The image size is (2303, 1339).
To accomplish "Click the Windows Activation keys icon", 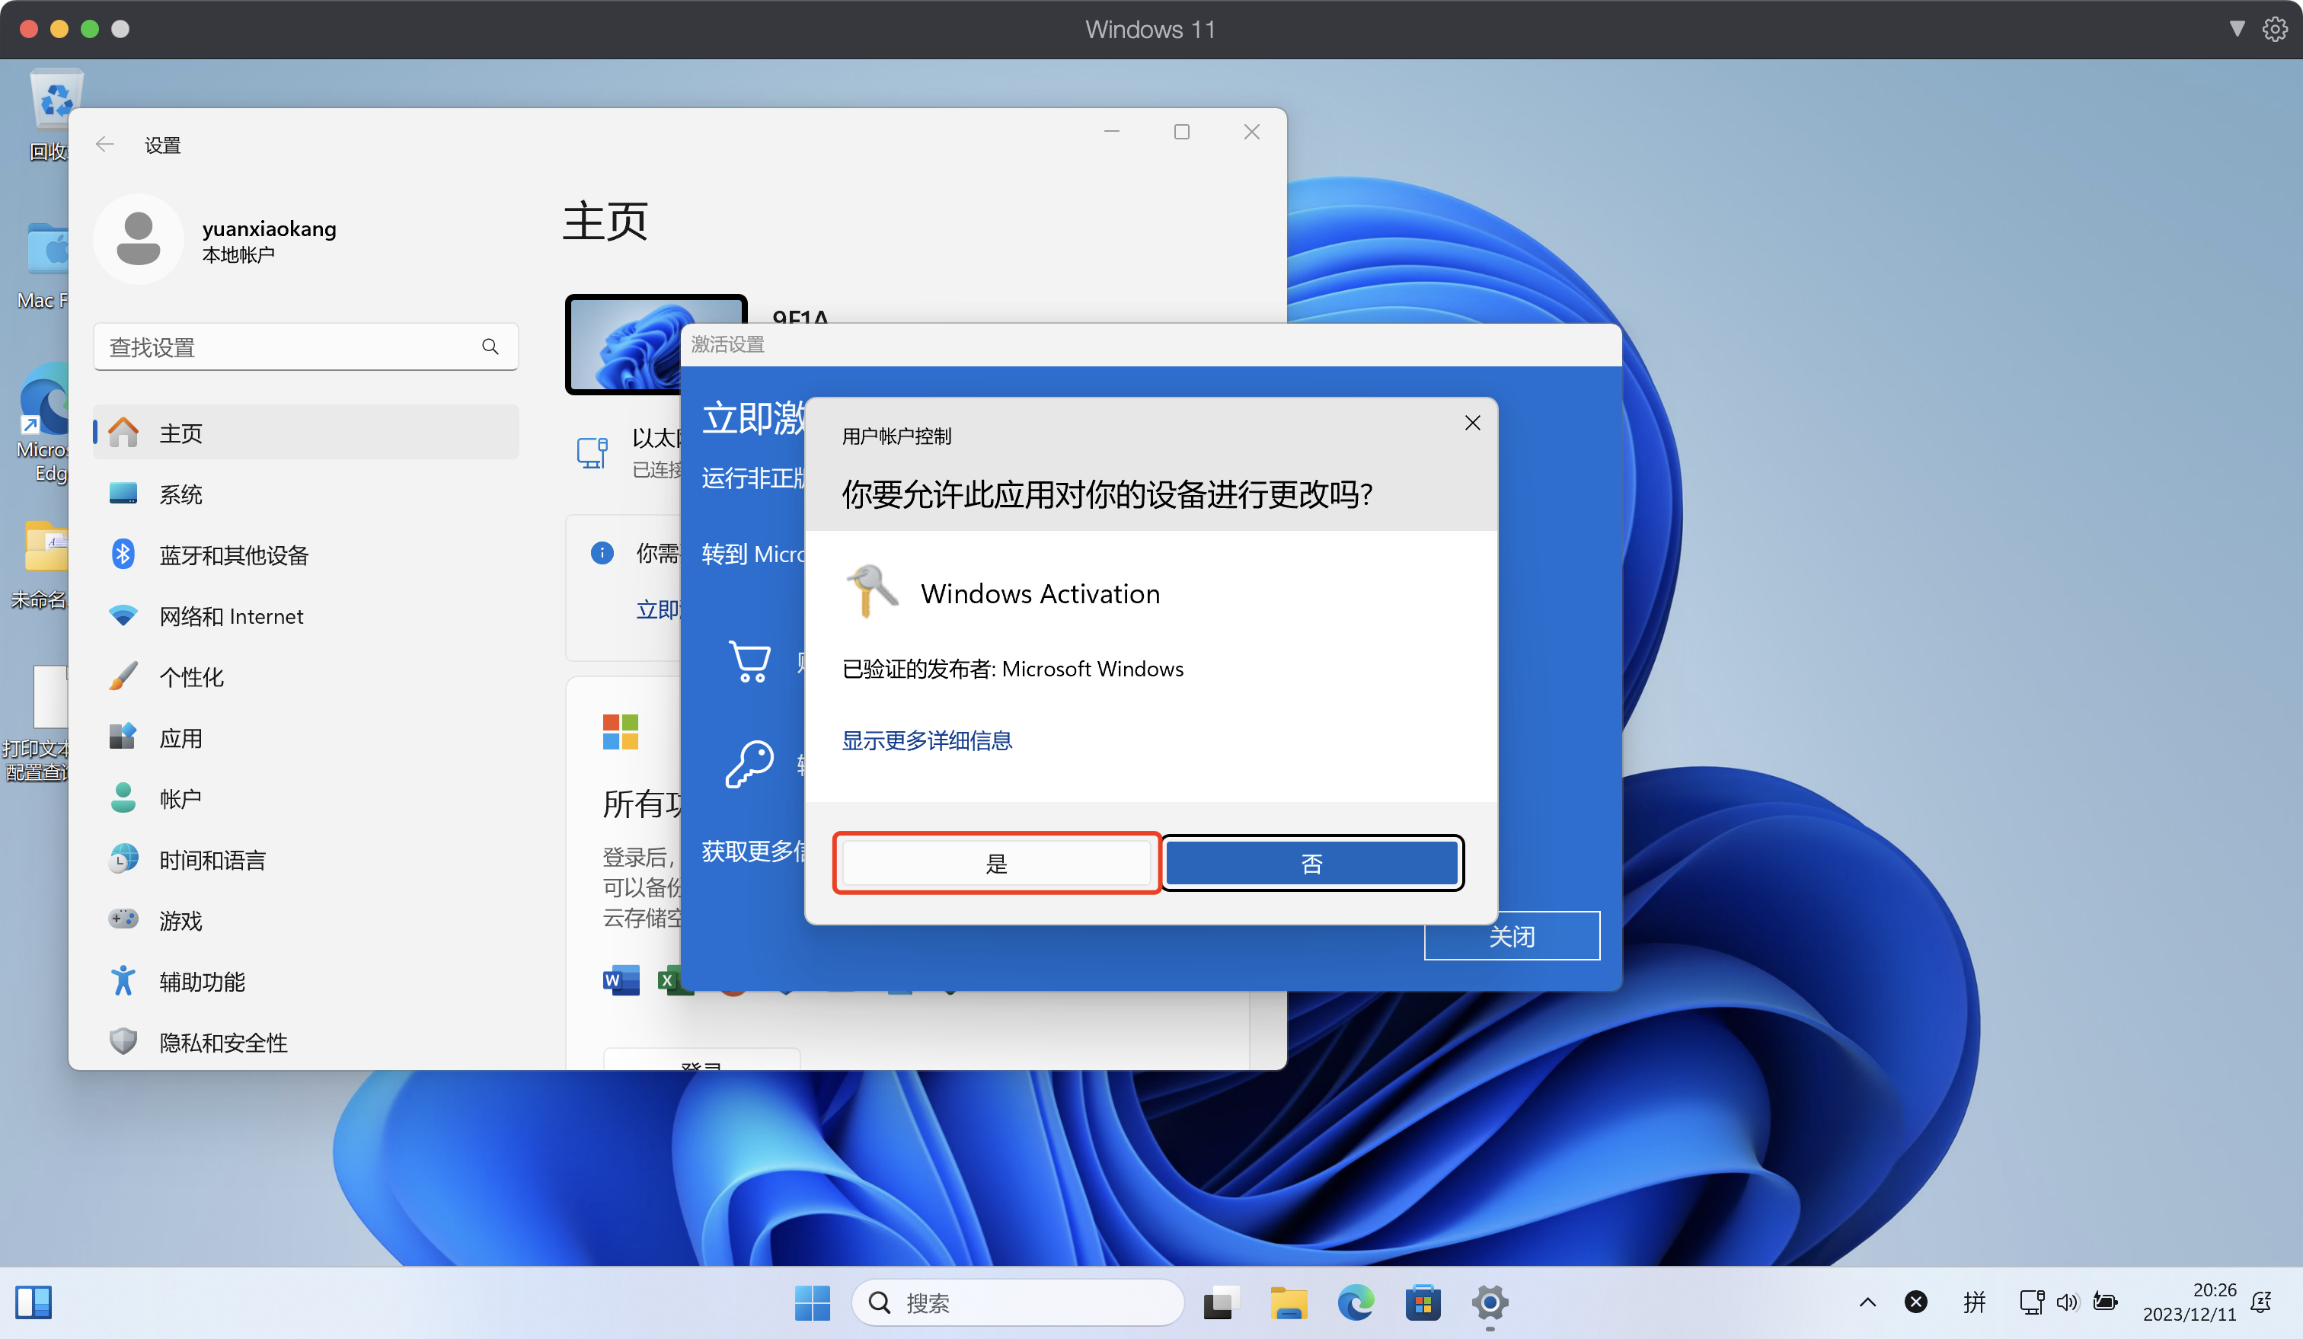I will [x=872, y=590].
